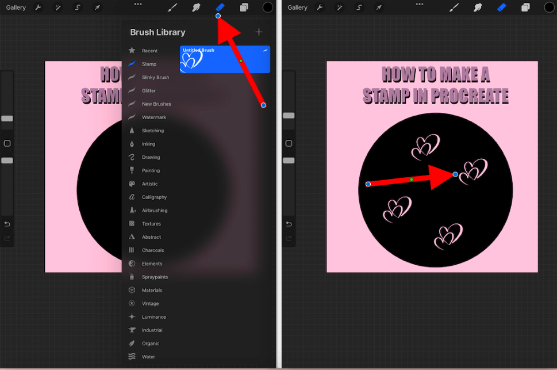Viewport: 557px width, 370px height.
Task: Open the Slinky Brush set
Action: 155,77
